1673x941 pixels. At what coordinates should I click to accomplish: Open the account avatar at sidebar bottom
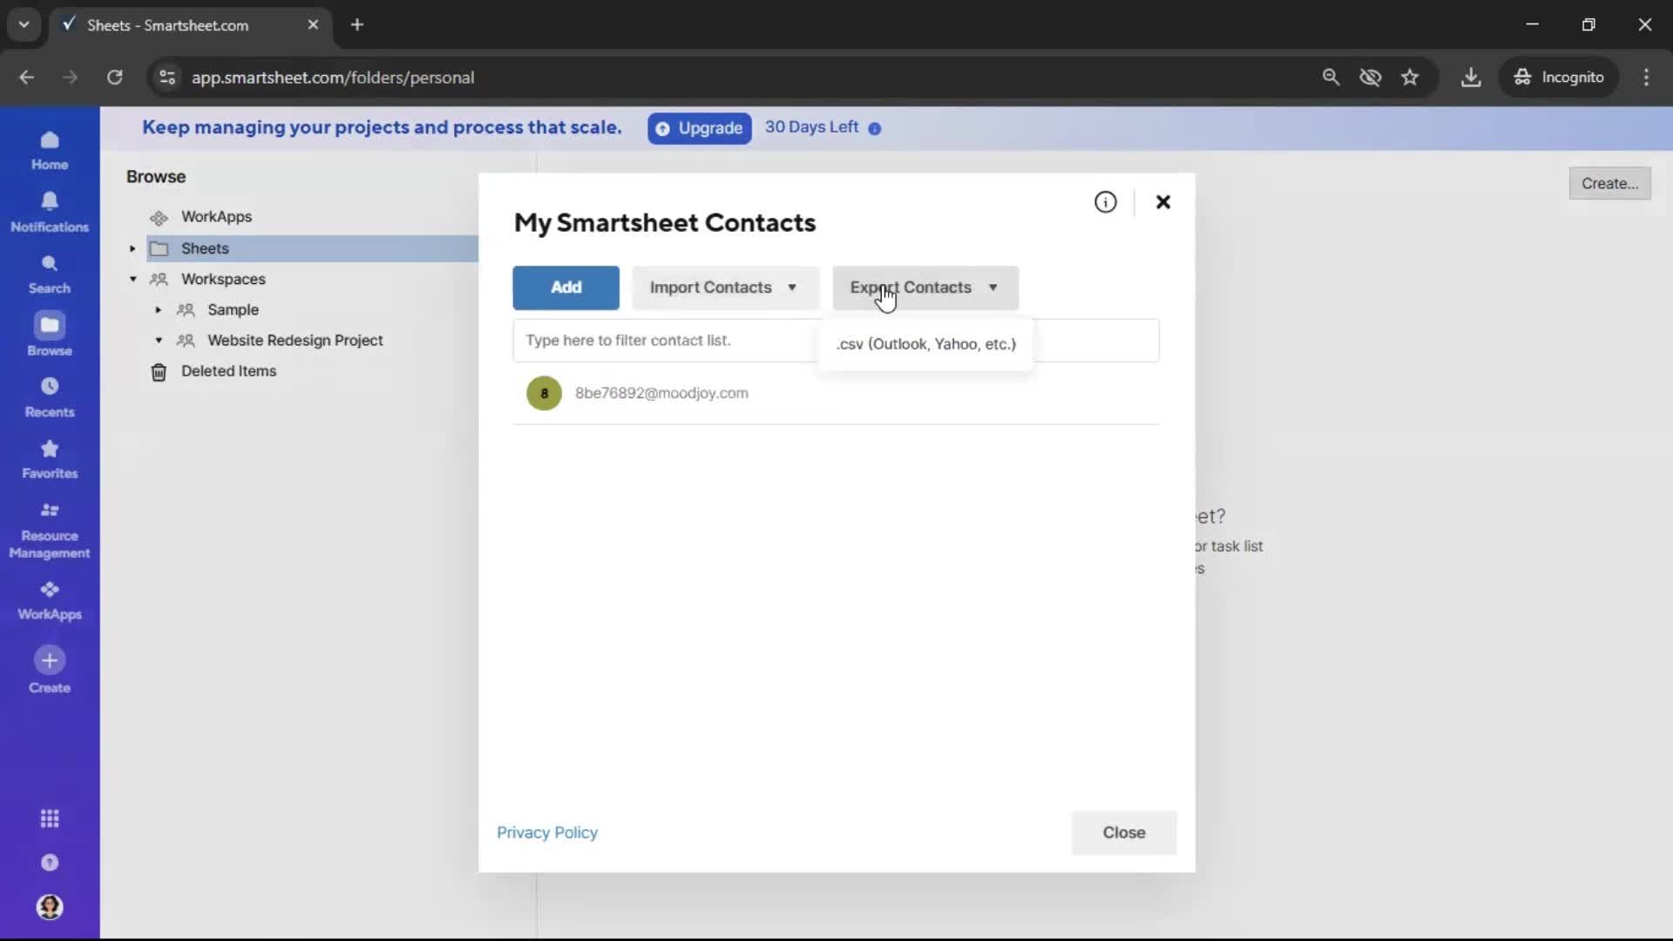coord(50,908)
